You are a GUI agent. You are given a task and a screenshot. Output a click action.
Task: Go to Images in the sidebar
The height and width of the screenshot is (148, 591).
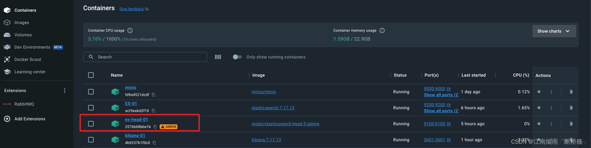tap(22, 22)
